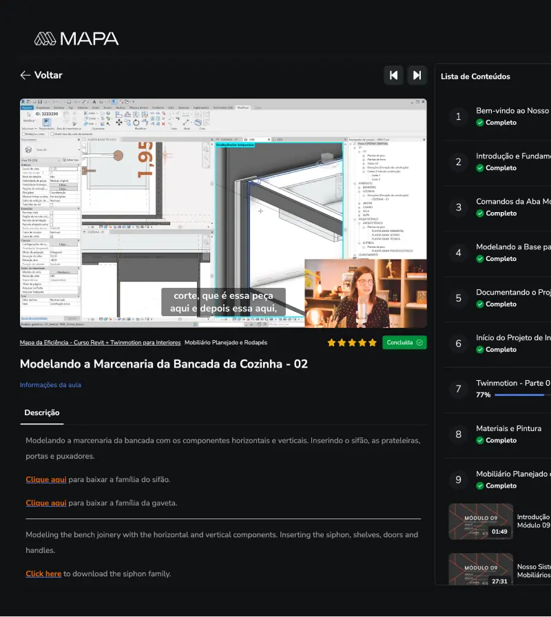Viewport: 551px width, 617px height.
Task: Click the Lista de Conteúdos heading
Action: [x=475, y=76]
